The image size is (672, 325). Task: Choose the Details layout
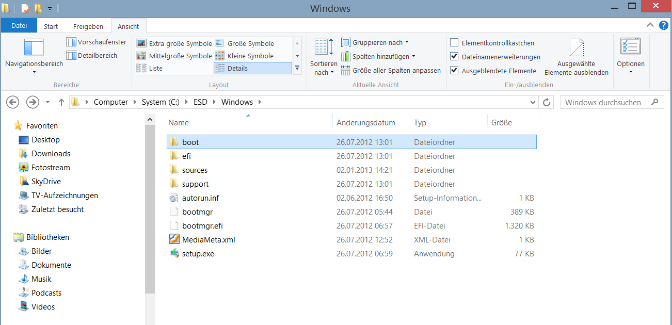252,68
